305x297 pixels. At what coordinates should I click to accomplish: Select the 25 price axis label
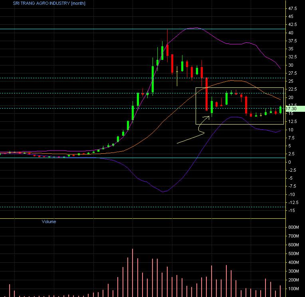click(291, 81)
